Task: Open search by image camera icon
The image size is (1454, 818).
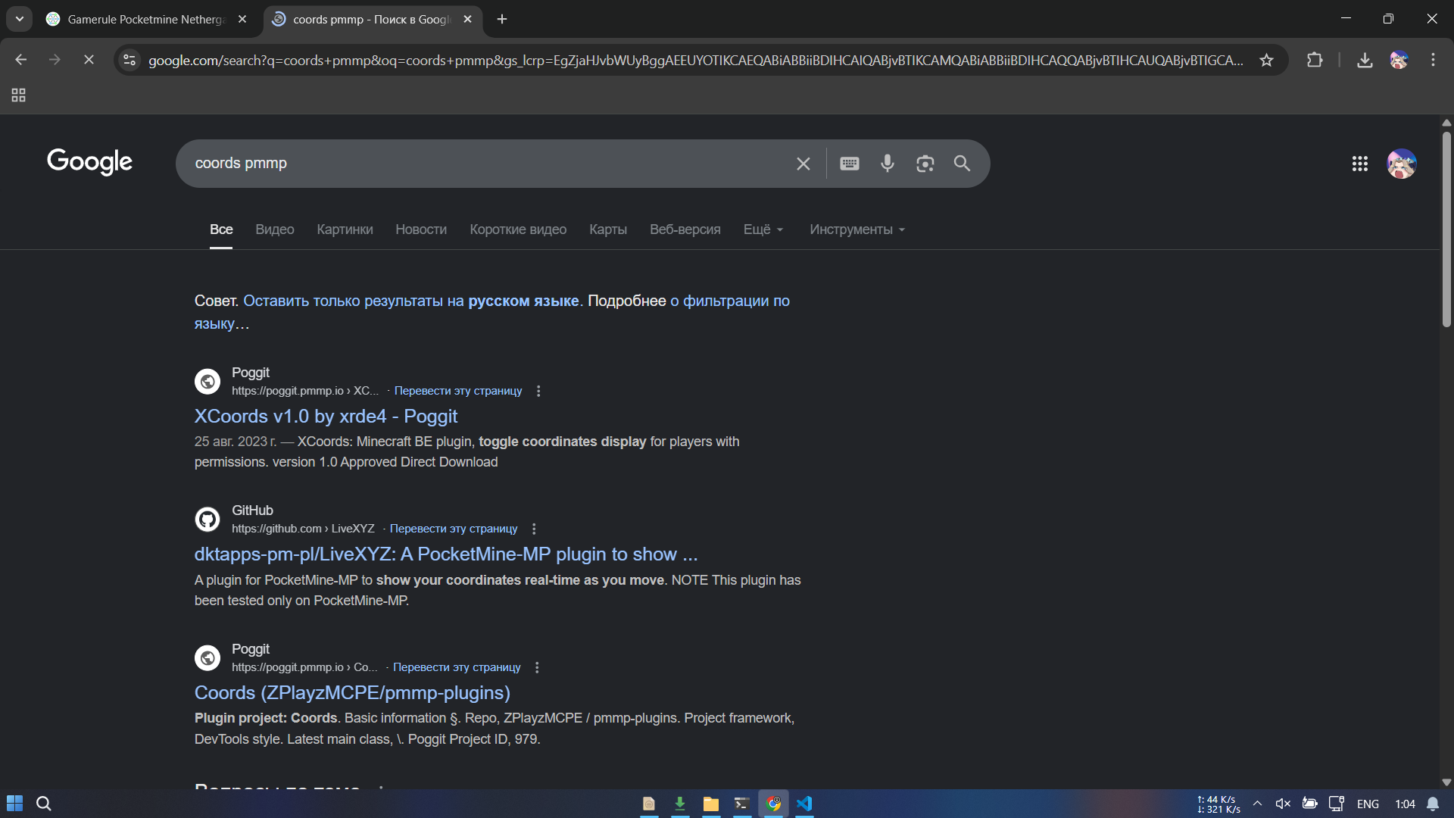Action: tap(925, 164)
